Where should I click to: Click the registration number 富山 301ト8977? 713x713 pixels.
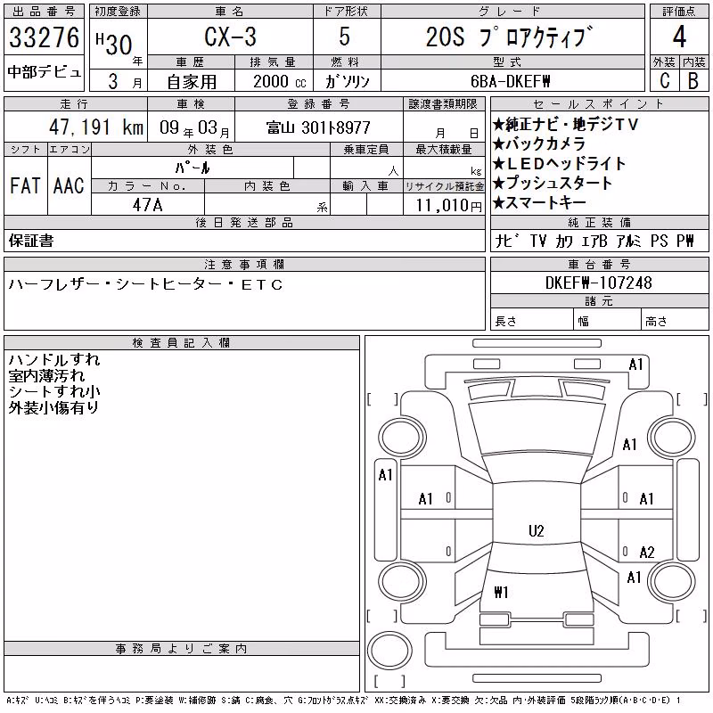tap(318, 127)
